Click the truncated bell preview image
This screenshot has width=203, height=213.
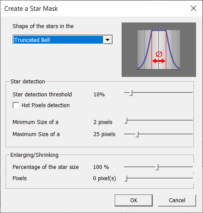(x=159, y=50)
